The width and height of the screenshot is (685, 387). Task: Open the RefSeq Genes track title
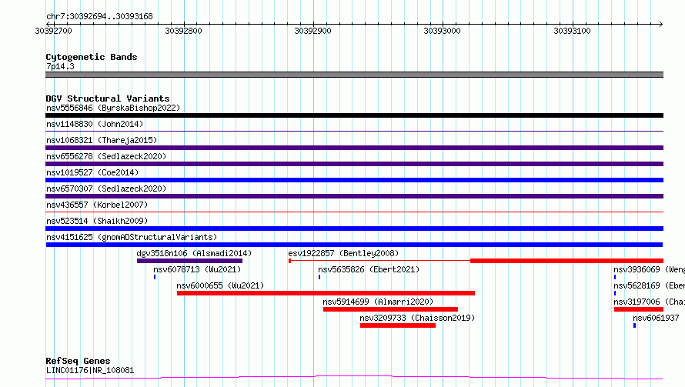78,361
